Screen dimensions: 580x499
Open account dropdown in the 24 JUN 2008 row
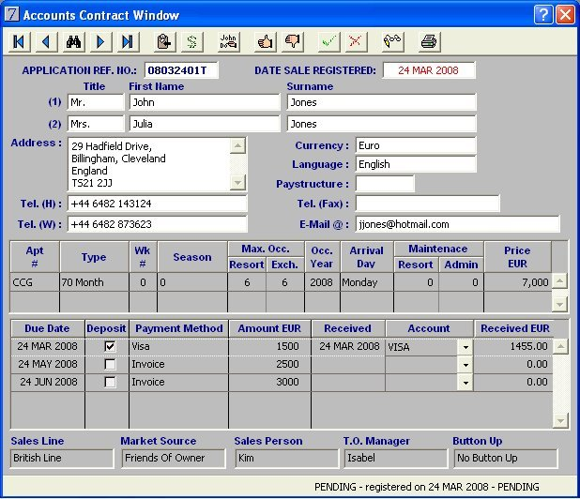coord(465,383)
